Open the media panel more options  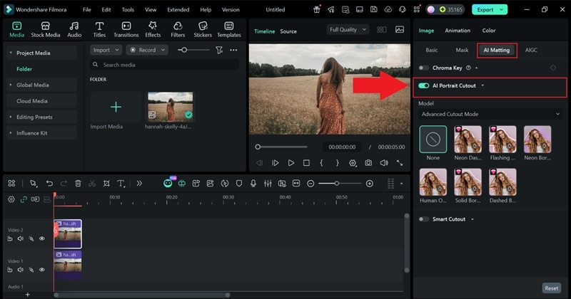pos(233,50)
